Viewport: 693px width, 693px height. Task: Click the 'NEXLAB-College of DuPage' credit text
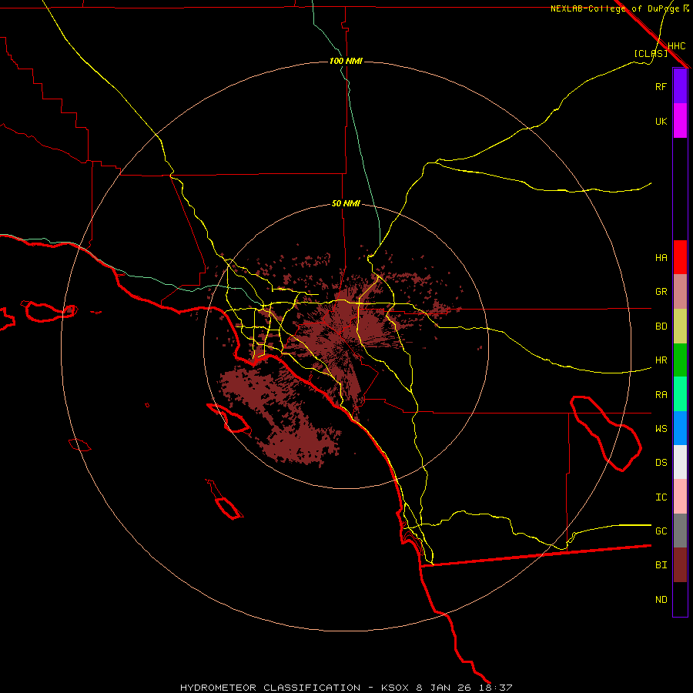click(x=614, y=8)
